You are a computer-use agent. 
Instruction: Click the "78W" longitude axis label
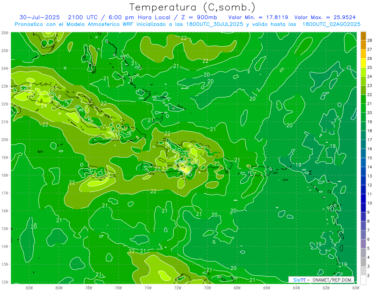click(x=89, y=288)
